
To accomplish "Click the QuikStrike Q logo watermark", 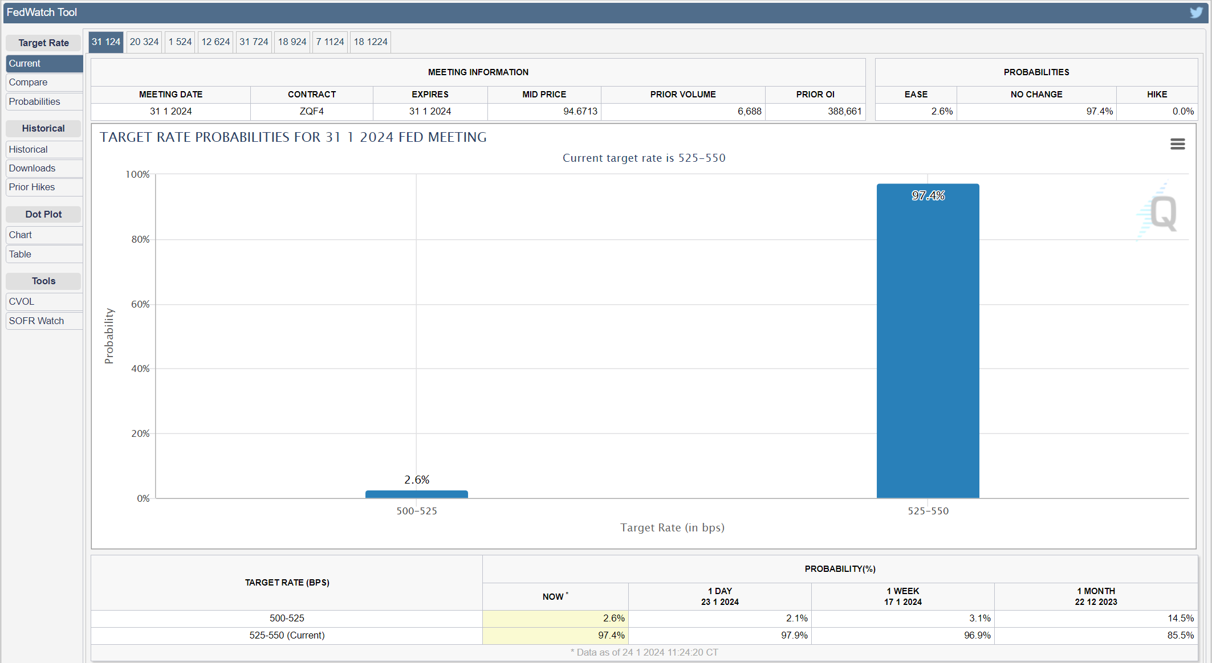I will coord(1161,213).
